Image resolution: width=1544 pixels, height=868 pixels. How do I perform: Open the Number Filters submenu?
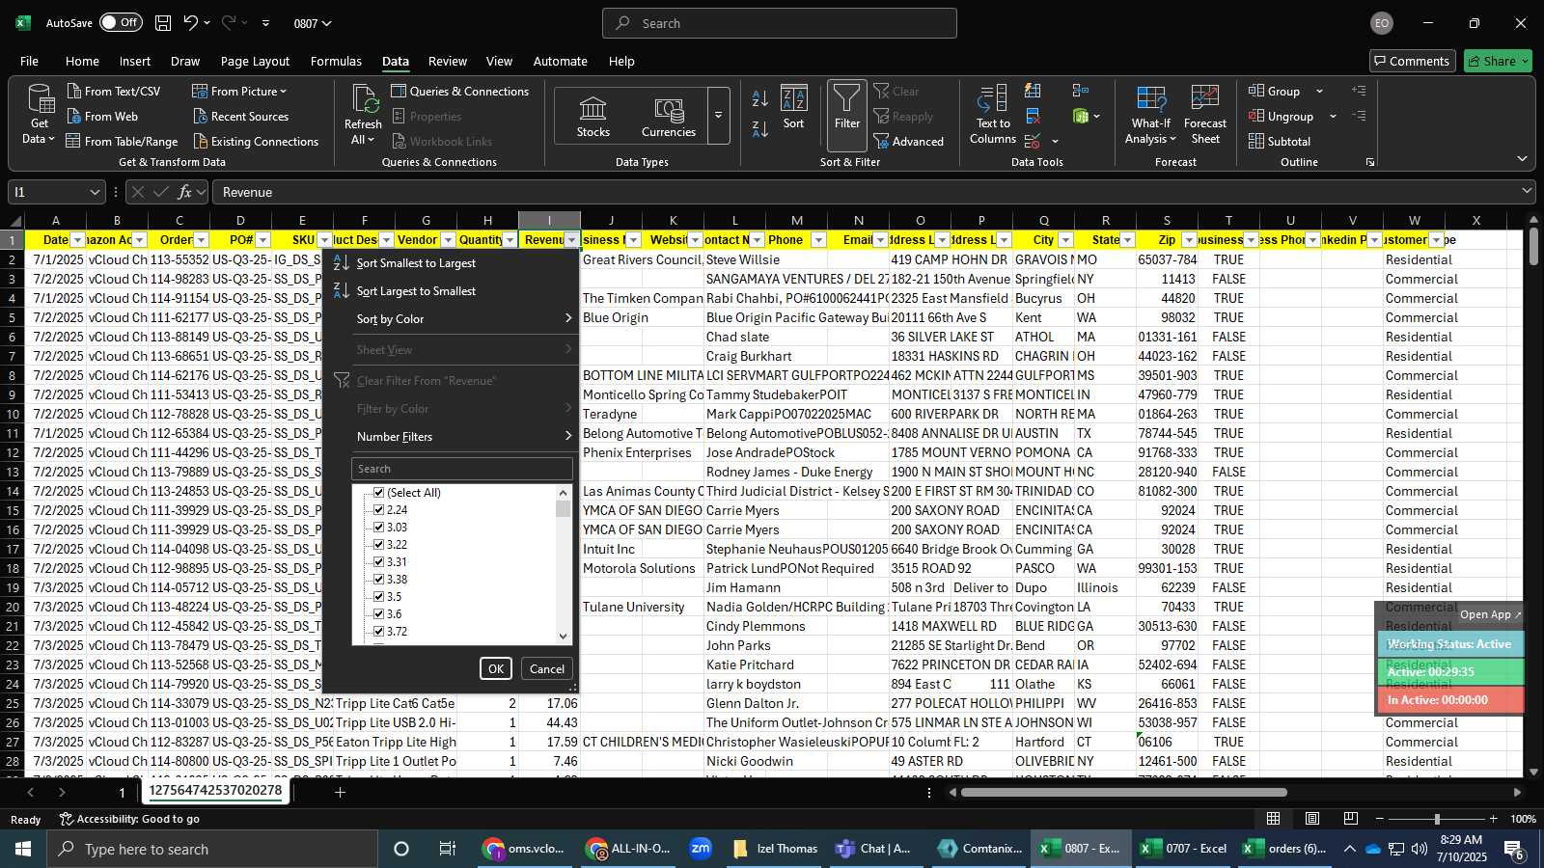[x=452, y=437]
